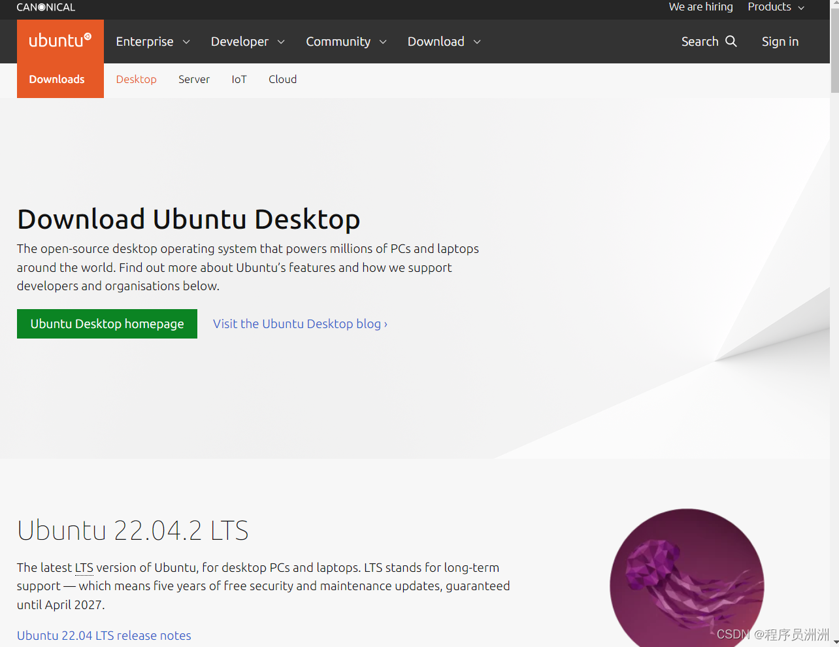Click the Ubuntu Desktop homepage button
Screen dimensions: 839x647
pos(107,323)
